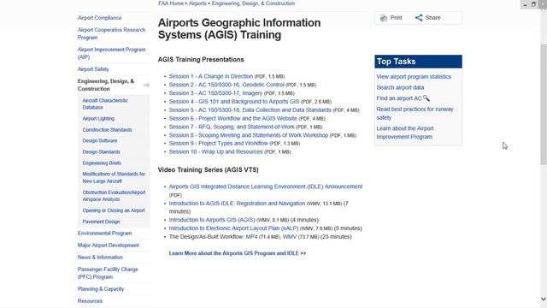Open Session 3 - Imagery PDF
Screen dimensions: 547x308
pyautogui.click(x=215, y=93)
